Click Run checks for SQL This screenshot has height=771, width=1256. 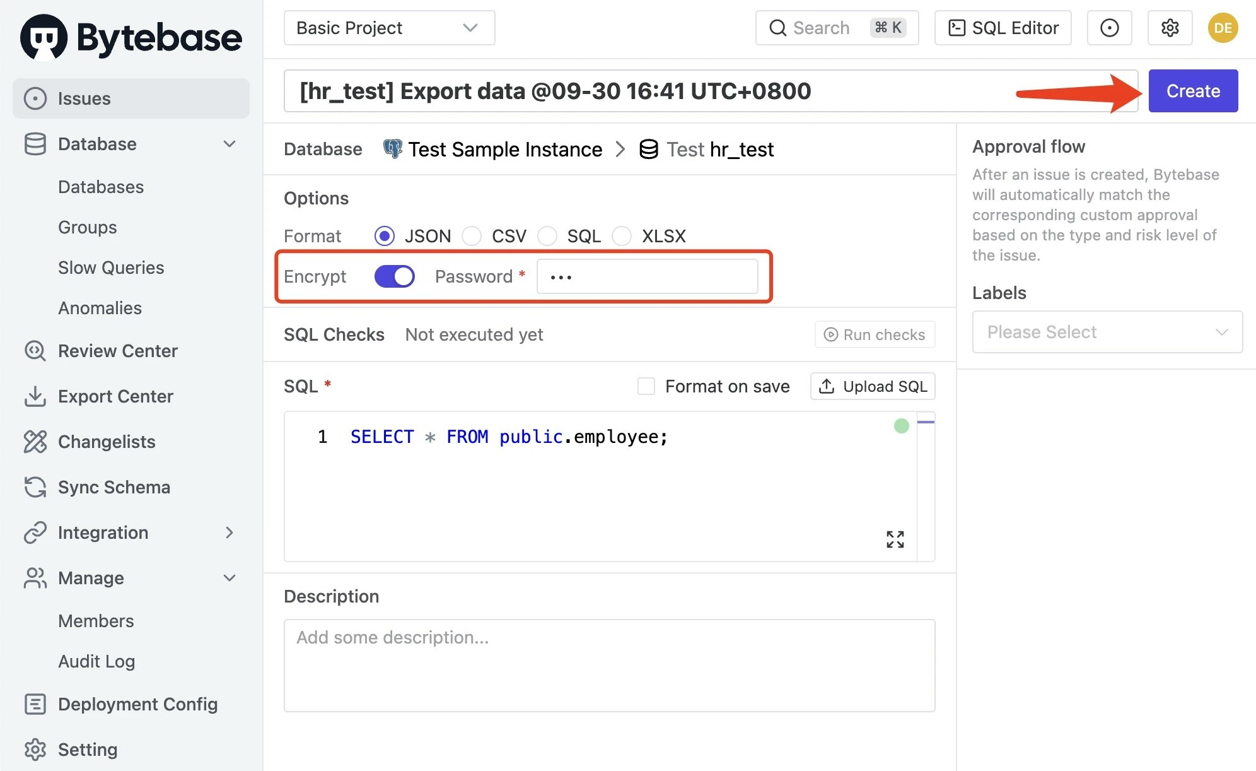pyautogui.click(x=875, y=334)
